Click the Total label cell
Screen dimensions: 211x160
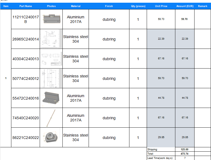point(161,154)
